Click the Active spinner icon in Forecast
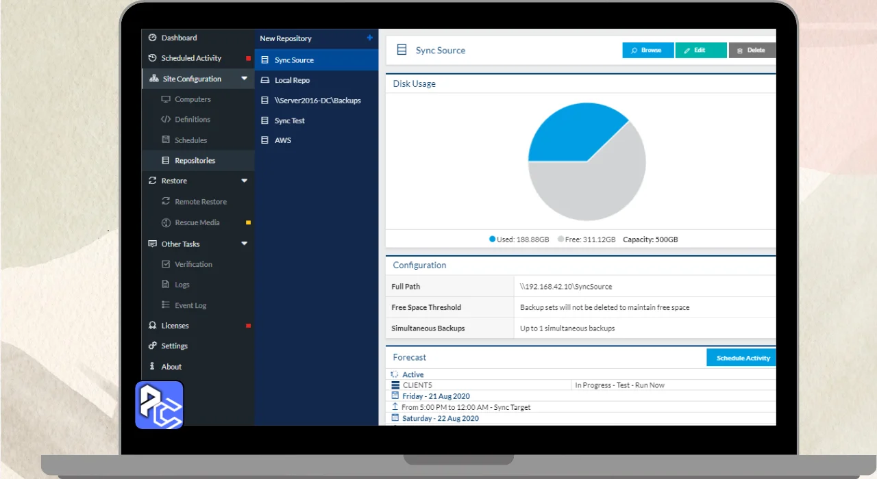 pos(395,374)
